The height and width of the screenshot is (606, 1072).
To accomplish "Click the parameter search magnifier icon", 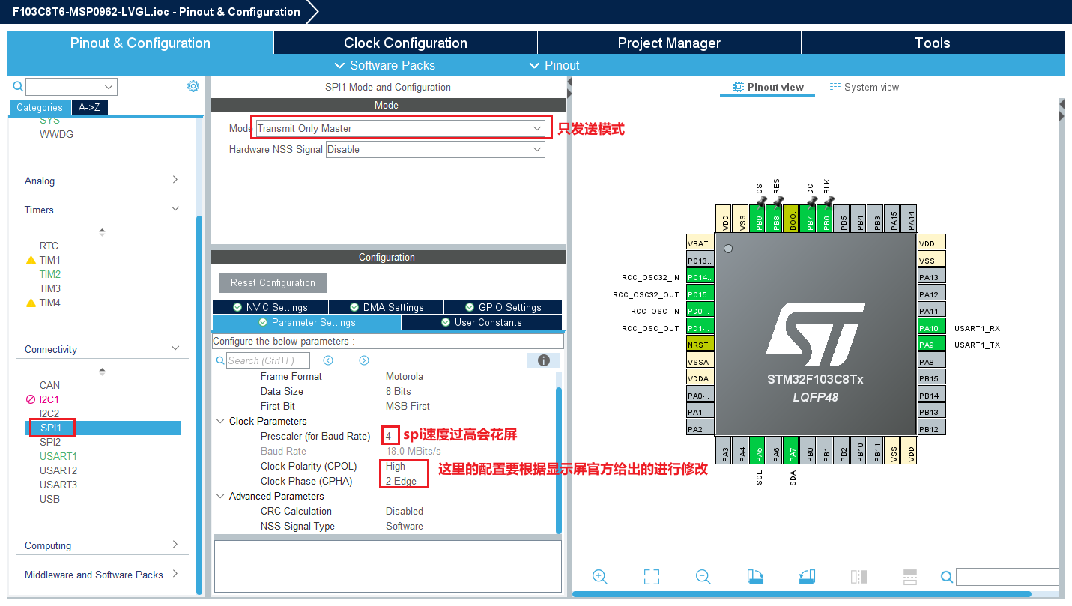I will (x=220, y=360).
